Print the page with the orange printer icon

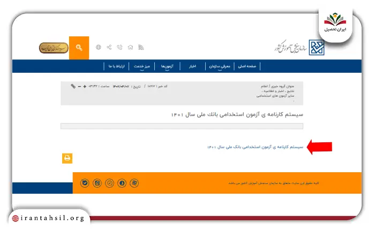pyautogui.click(x=67, y=158)
